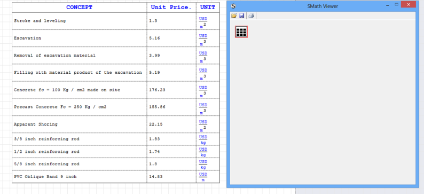The image size is (424, 194).
Task: Click the 176.23 price cell
Action: (171, 90)
